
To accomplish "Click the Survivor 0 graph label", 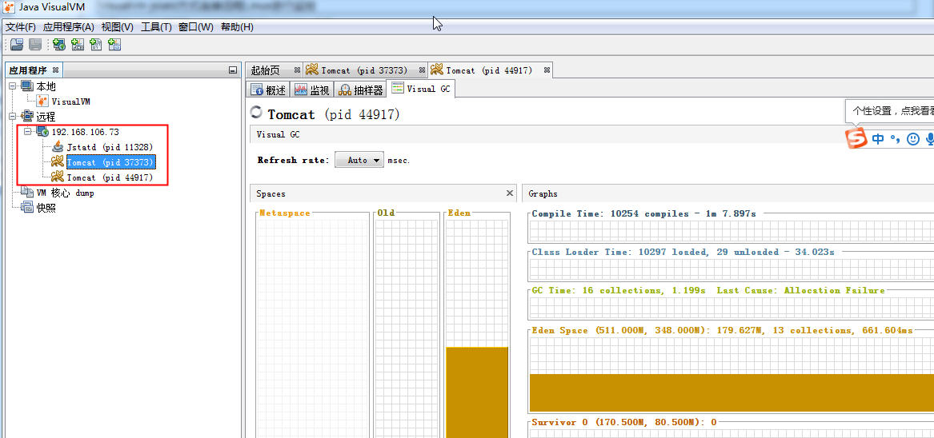I will point(624,422).
